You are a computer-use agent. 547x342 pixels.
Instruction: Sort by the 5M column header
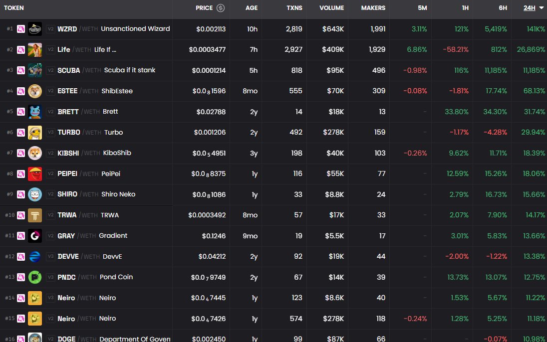point(422,8)
